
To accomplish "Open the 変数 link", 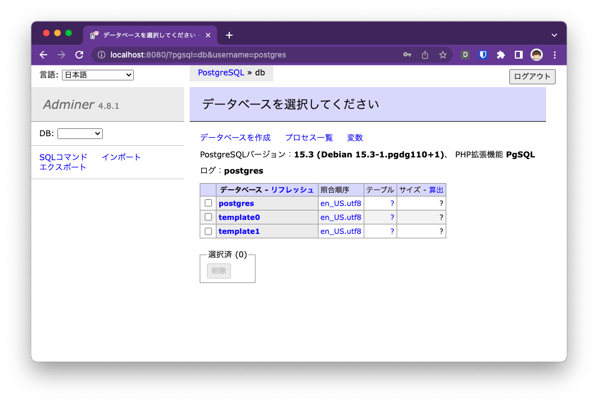I will [355, 138].
